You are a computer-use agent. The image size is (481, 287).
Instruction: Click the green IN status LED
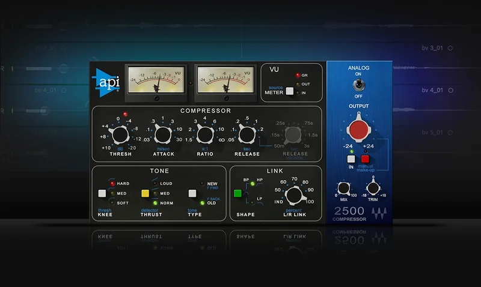point(352,151)
